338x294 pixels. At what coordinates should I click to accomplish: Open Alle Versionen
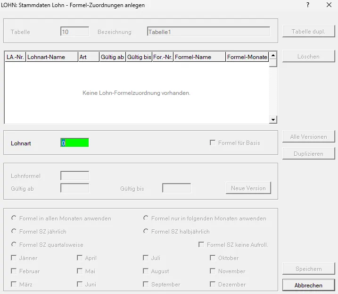tap(308, 137)
